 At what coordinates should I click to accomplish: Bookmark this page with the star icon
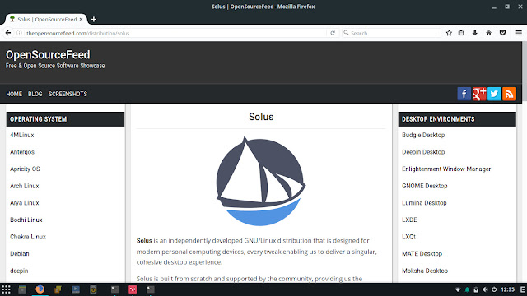click(449, 33)
